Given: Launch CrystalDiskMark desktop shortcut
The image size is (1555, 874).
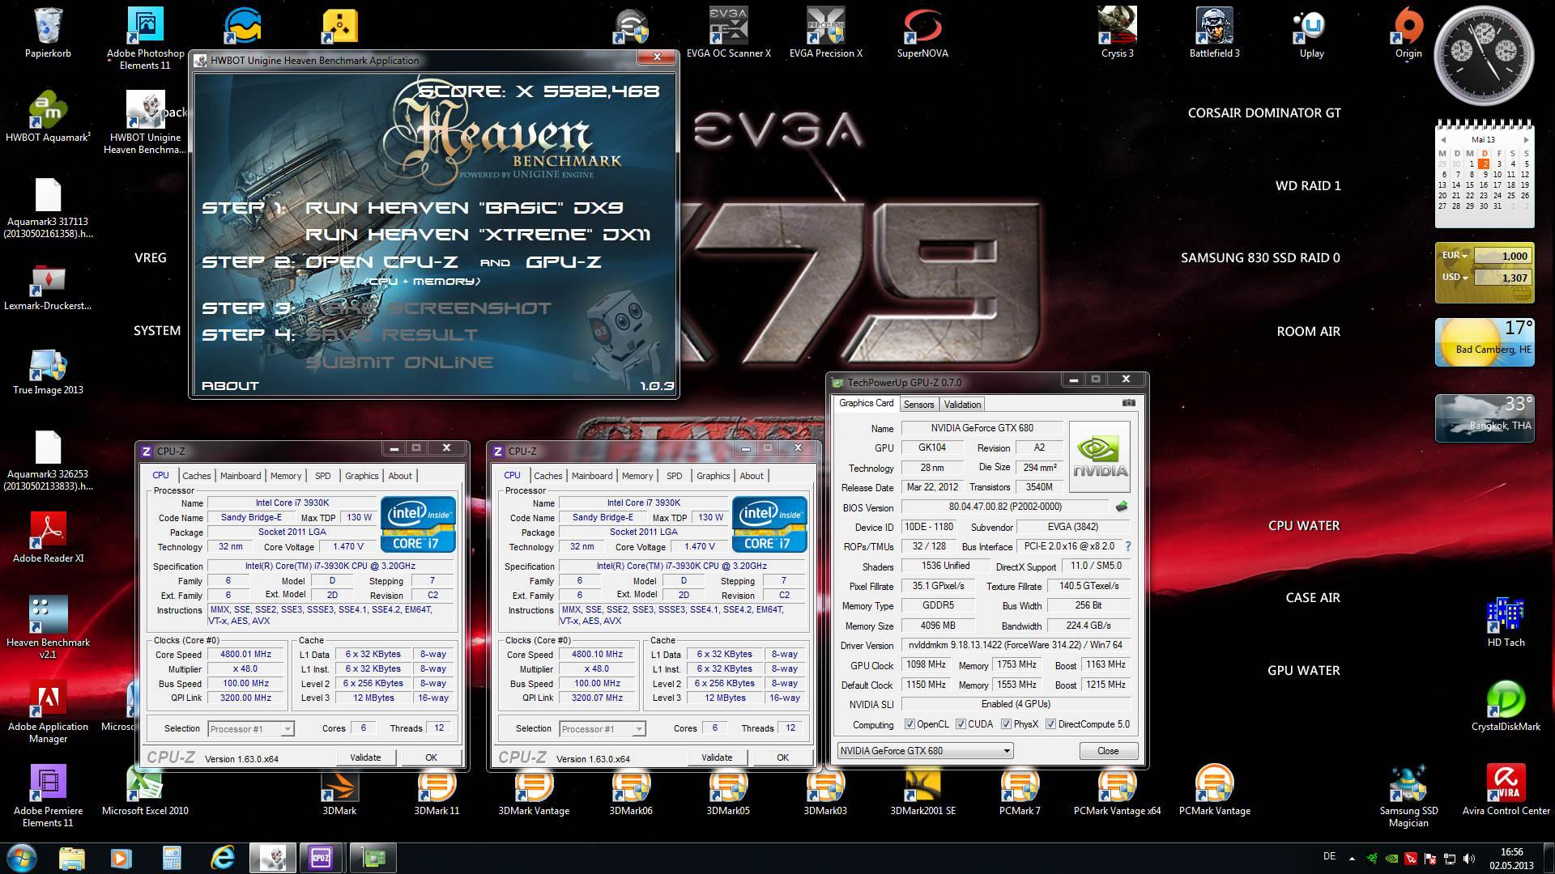Looking at the screenshot, I should [x=1506, y=706].
